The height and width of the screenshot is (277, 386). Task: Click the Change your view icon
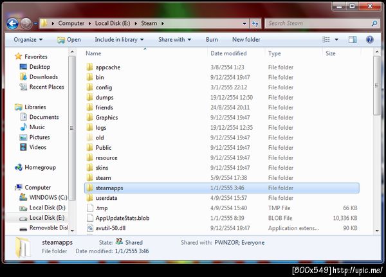[x=326, y=40]
